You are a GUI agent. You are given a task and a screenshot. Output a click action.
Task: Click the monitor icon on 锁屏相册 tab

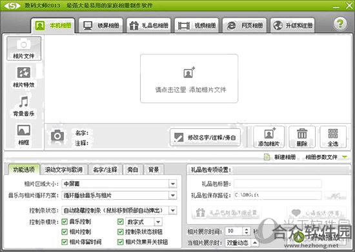pyautogui.click(x=88, y=26)
